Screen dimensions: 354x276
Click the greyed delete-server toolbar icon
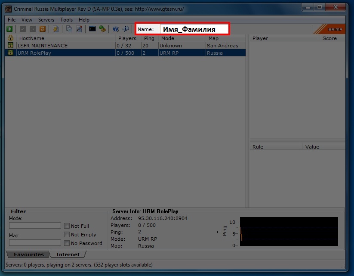click(33, 29)
